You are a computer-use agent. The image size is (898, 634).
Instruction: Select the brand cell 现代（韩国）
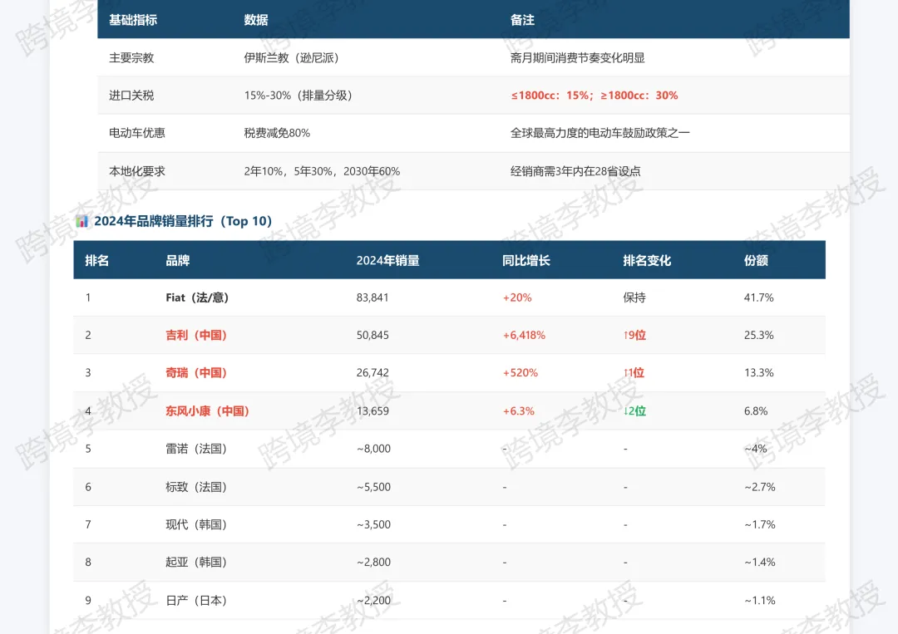pos(196,524)
